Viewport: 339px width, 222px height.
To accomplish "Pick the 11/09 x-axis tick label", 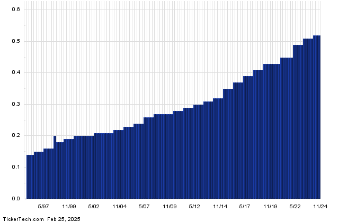I will pyautogui.click(x=169, y=207).
